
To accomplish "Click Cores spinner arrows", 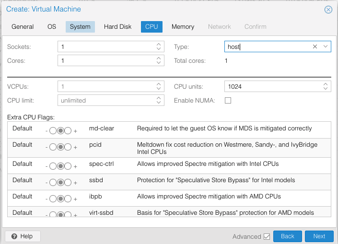I will pyautogui.click(x=159, y=61).
